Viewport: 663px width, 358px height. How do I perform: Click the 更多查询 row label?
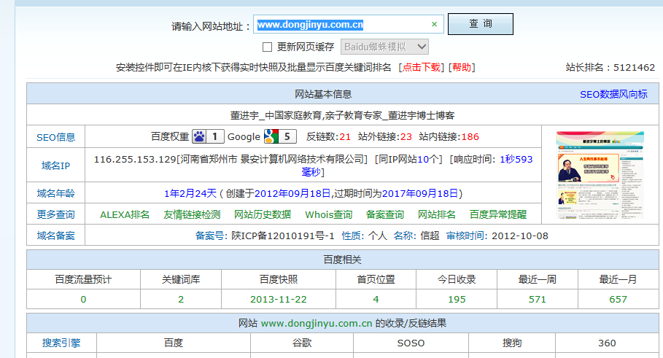(56, 214)
